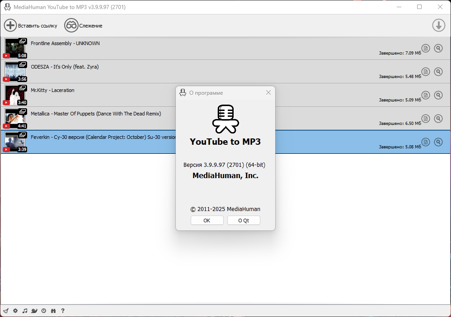Click document icon on Mr.Kitty row
The height and width of the screenshot is (317, 451).
pos(426,95)
